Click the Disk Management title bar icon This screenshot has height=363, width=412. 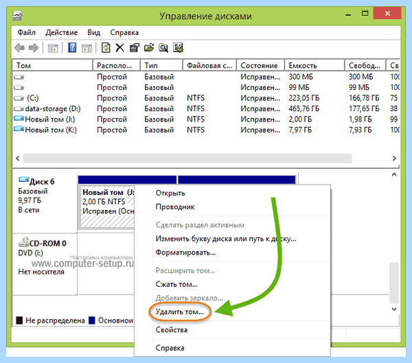click(x=18, y=16)
